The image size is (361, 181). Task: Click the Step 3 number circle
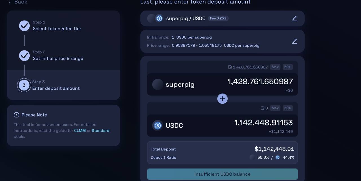24,85
